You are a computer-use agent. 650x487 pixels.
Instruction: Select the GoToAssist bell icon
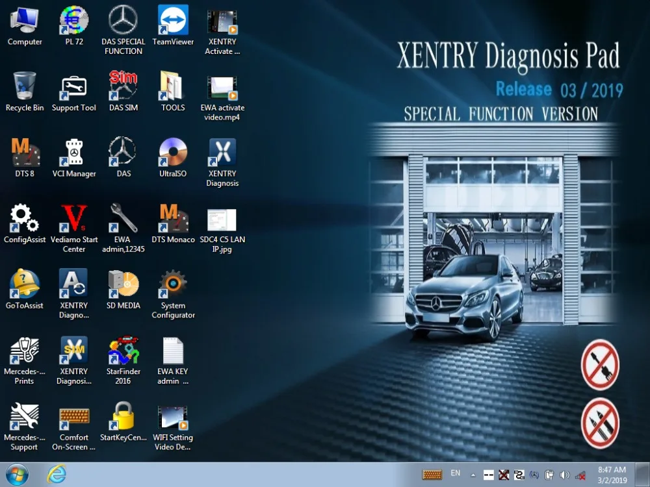tap(25, 290)
